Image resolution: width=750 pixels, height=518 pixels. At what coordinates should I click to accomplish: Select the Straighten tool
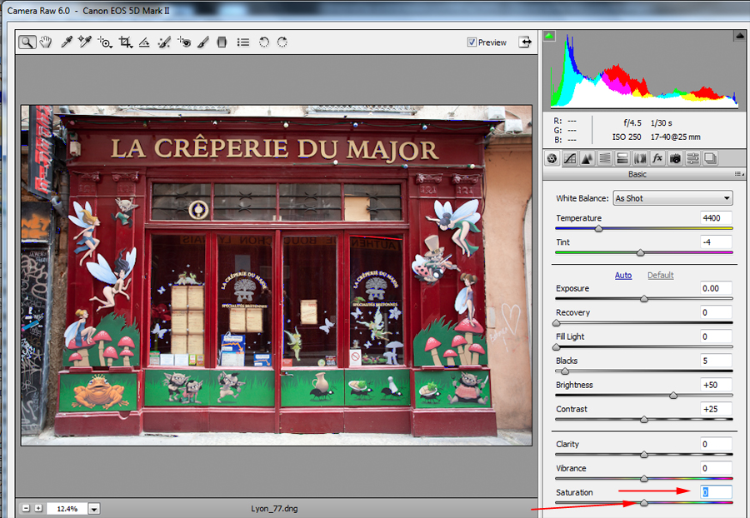click(x=144, y=42)
